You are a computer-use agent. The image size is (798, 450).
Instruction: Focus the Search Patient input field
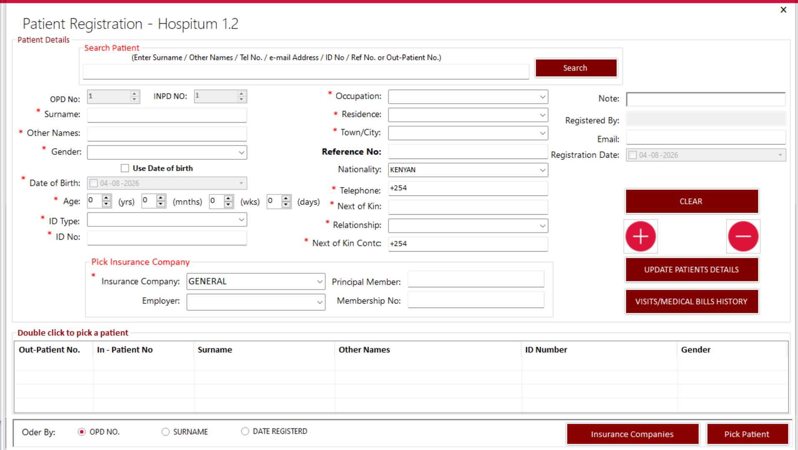pyautogui.click(x=306, y=71)
